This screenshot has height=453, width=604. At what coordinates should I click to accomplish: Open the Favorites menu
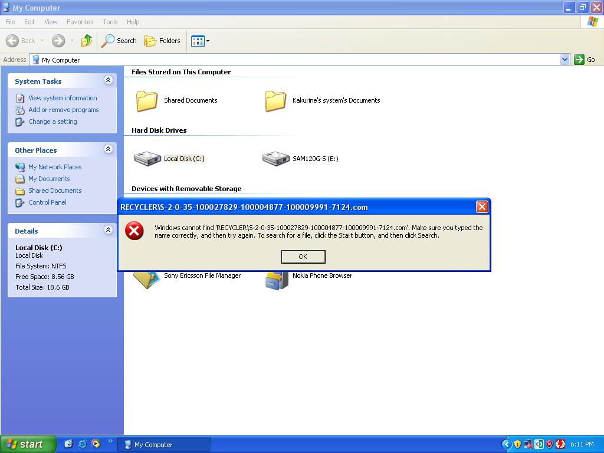tap(80, 22)
